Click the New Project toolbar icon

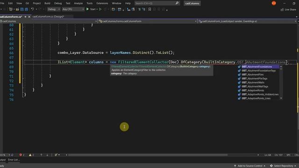coord(11,9)
